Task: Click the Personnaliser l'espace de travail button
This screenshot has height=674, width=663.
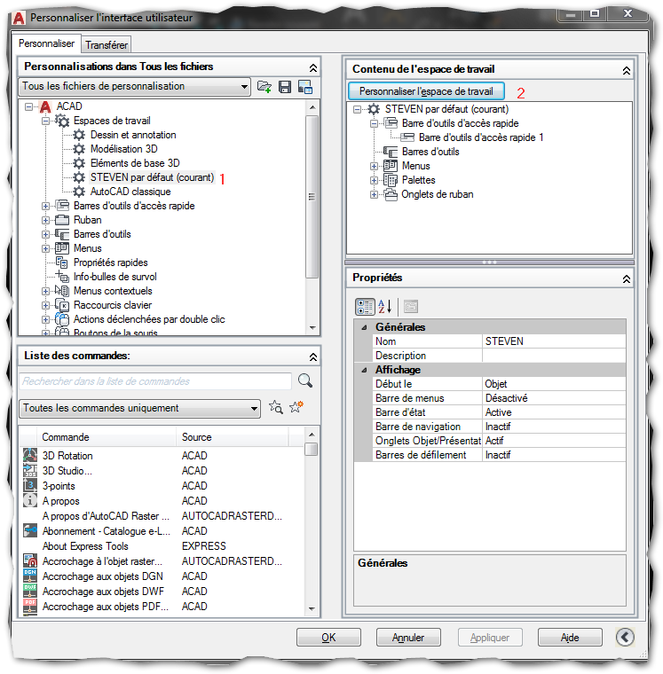Action: point(426,91)
